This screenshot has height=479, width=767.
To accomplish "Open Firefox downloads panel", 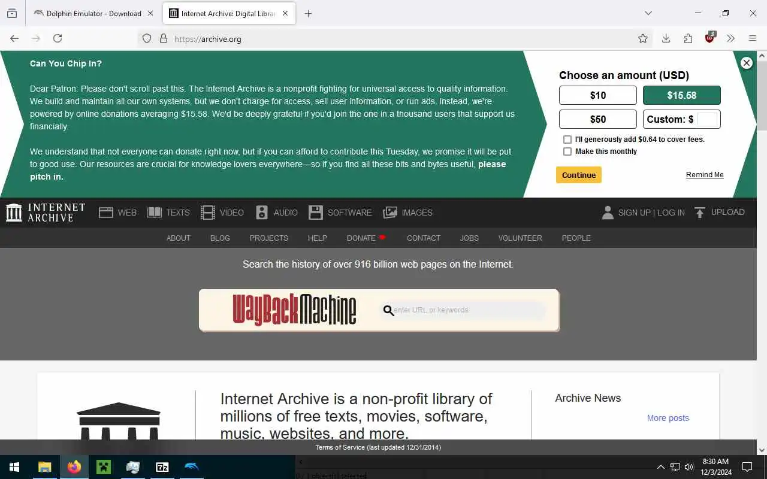I will (x=666, y=38).
